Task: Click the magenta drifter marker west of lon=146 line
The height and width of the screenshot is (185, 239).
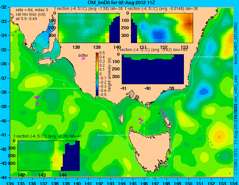Action: [141, 120]
